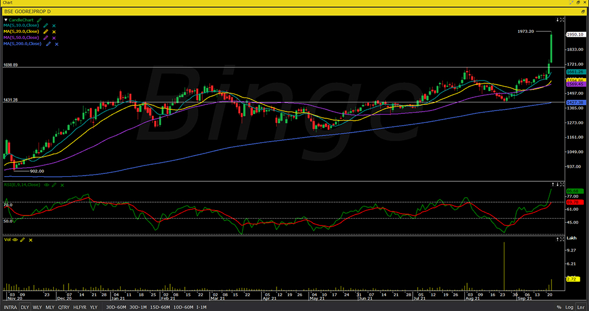589x311 pixels.
Task: Switch to YLY yearly timeframe
Action: 94,307
